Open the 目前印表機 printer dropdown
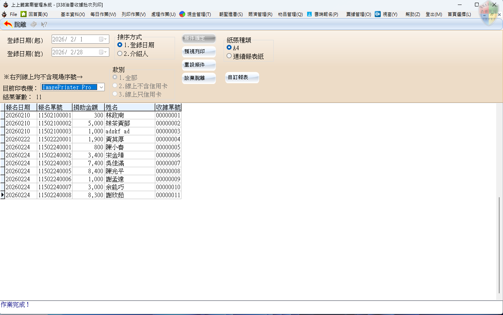This screenshot has width=503, height=315. coord(101,87)
